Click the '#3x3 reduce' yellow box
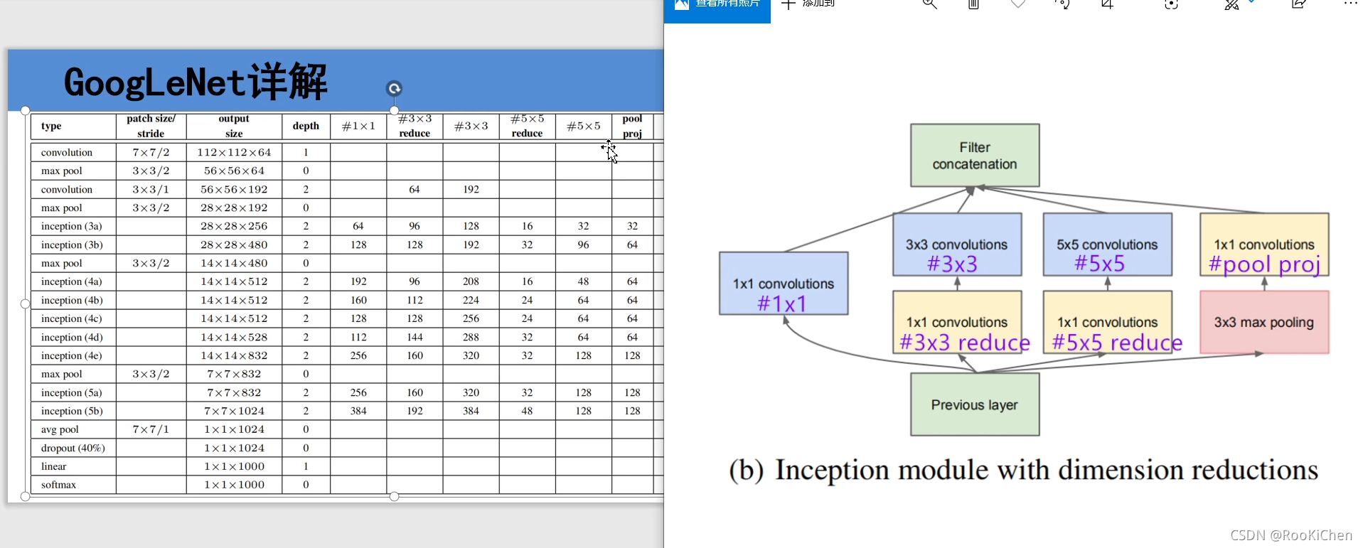1363x548 pixels. [x=958, y=322]
